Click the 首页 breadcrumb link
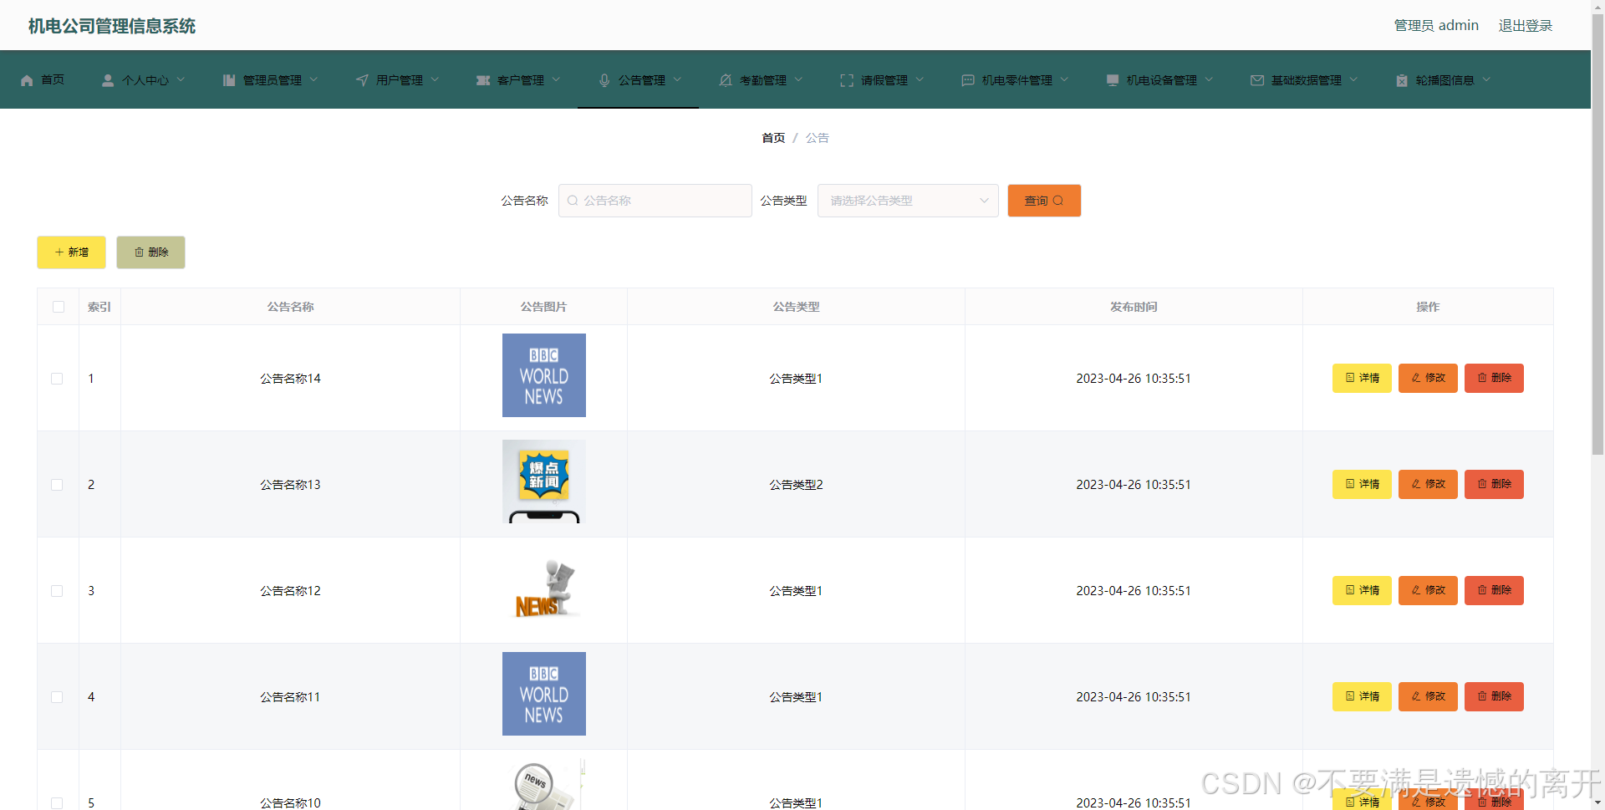Viewport: 1605px width, 810px height. click(773, 138)
